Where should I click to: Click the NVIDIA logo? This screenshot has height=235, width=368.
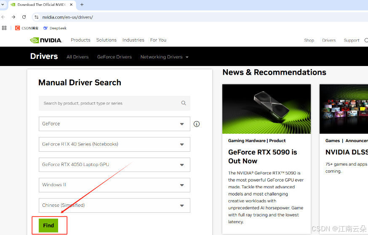pos(46,40)
